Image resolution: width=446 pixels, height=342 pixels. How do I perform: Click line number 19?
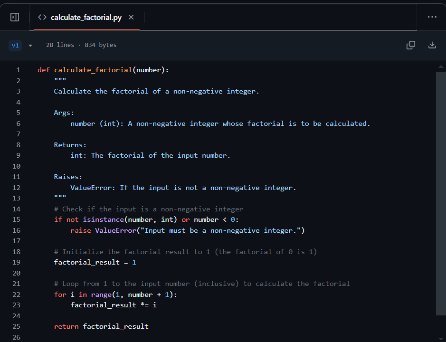tap(17, 262)
